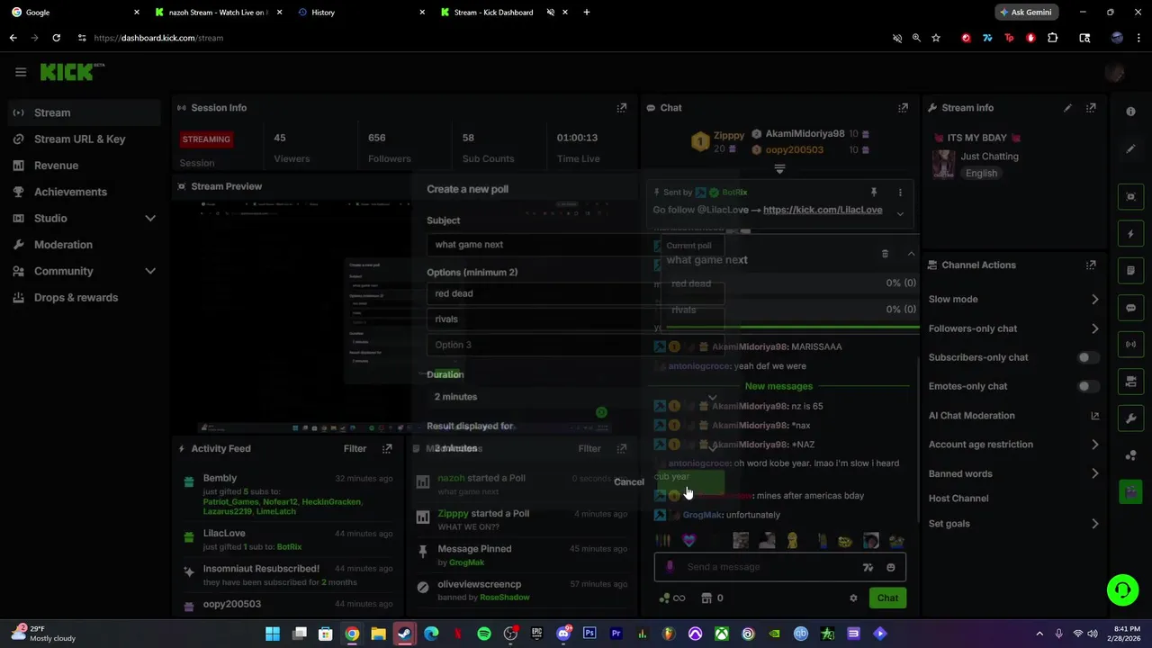Click the info icon in right sidebar
Screen dimensions: 1152x648
[1131, 112]
